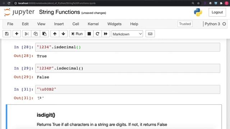230x129 pixels.
Task: Open the Insert menu
Action: click(59, 24)
